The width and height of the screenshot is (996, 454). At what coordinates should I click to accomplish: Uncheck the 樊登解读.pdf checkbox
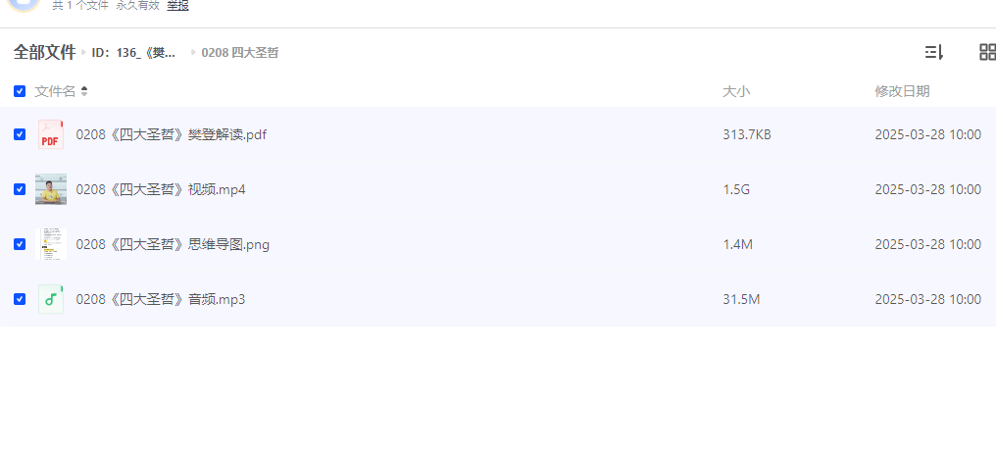click(x=20, y=134)
